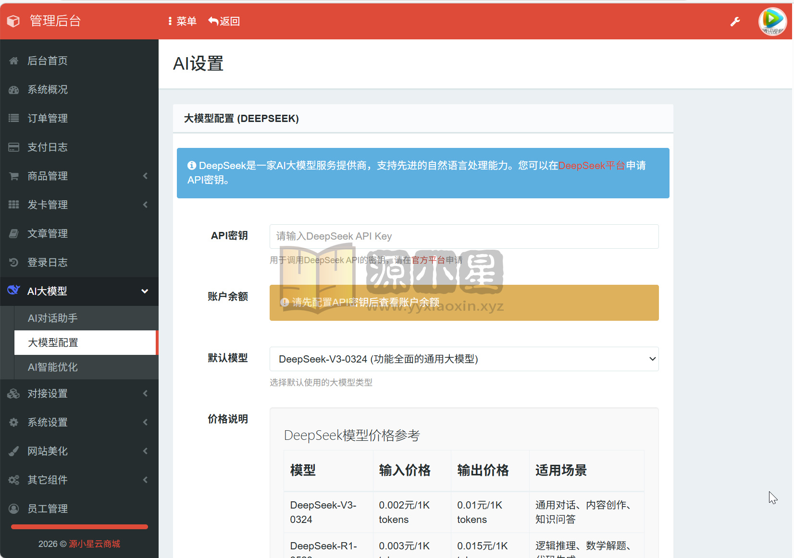Open the 后台首页 home icon

pyautogui.click(x=13, y=61)
